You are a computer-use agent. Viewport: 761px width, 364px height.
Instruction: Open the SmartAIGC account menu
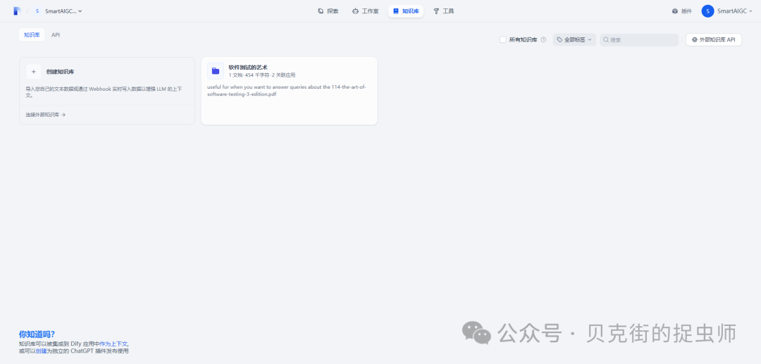pos(727,11)
